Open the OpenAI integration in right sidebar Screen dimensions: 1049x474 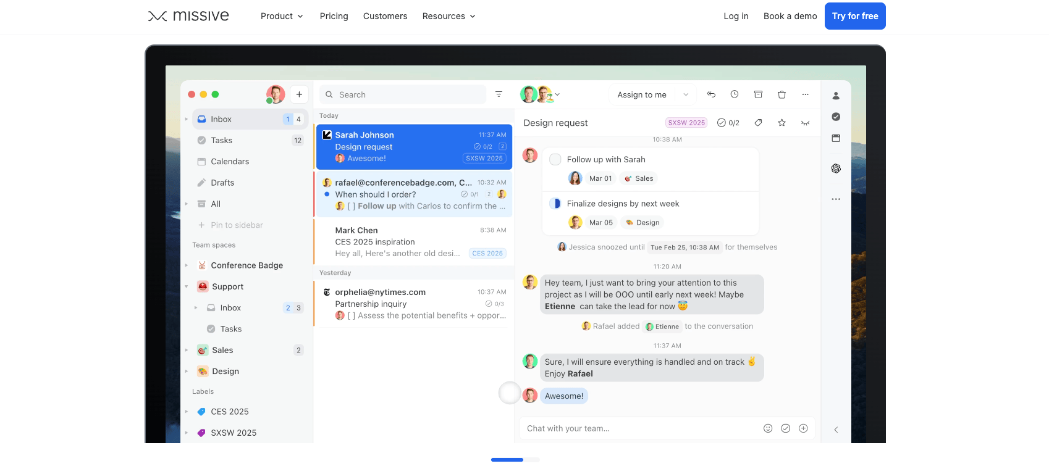pyautogui.click(x=836, y=168)
